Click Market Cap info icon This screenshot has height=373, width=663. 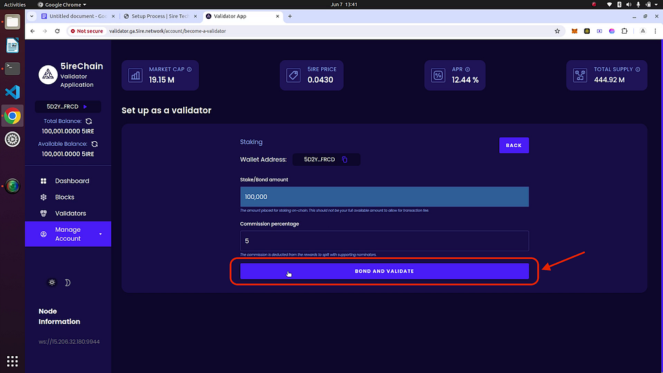click(190, 69)
